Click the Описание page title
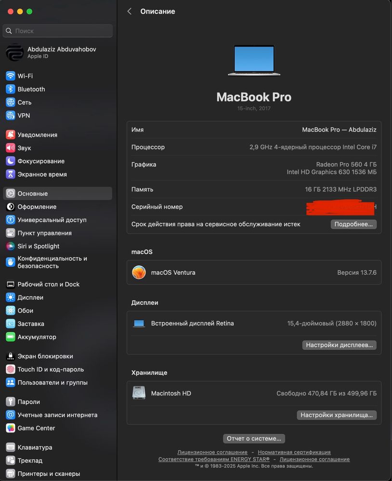This screenshot has height=481, width=392. 157,12
